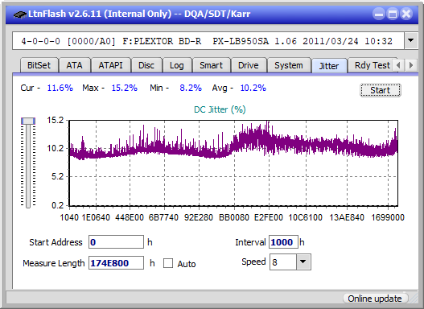Image resolution: width=424 pixels, height=309 pixels.
Task: Maximize the LtnFlash window
Action: coord(393,14)
